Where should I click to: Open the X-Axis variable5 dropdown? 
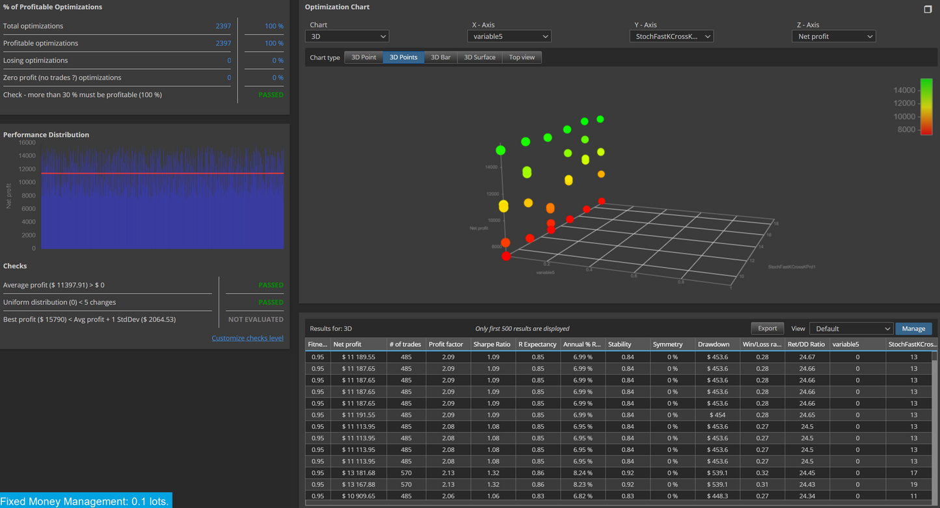pyautogui.click(x=509, y=36)
